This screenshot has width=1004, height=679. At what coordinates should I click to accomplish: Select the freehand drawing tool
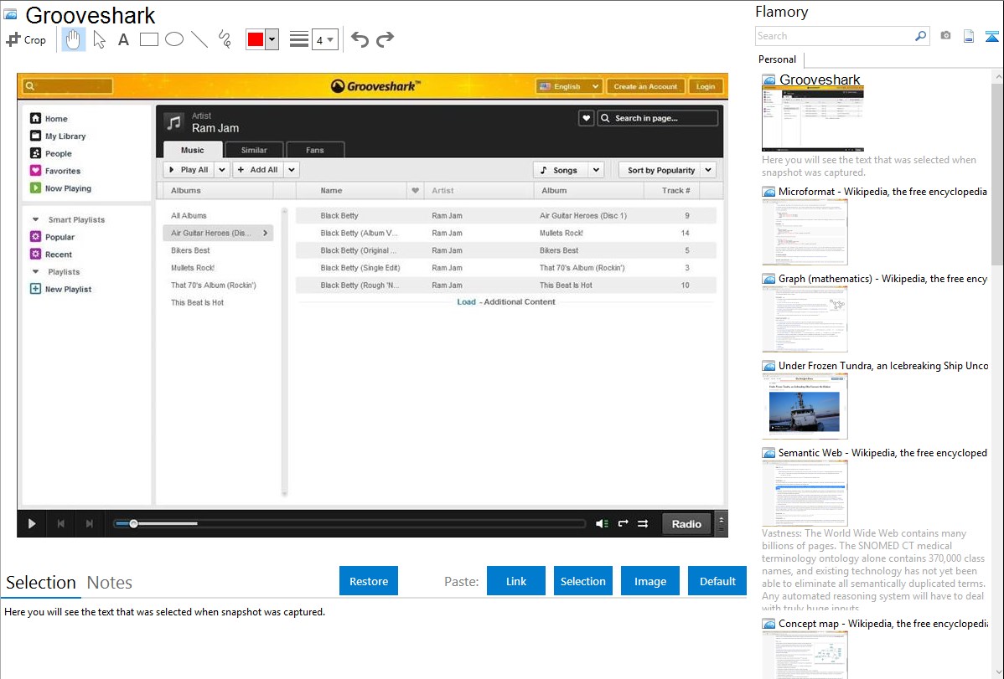225,39
